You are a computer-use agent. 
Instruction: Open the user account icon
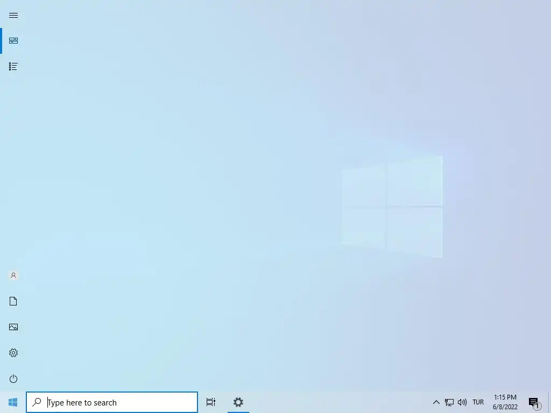tap(13, 275)
